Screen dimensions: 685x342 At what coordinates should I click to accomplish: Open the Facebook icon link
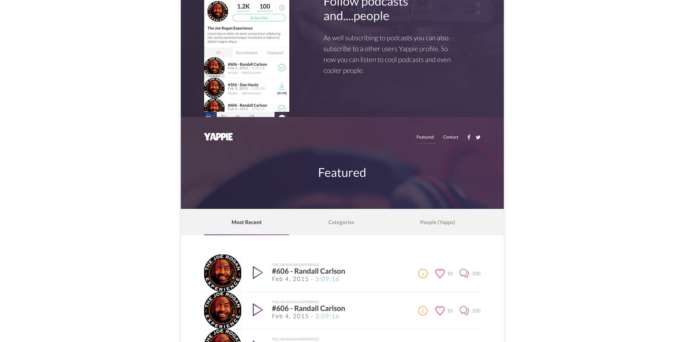pos(469,137)
